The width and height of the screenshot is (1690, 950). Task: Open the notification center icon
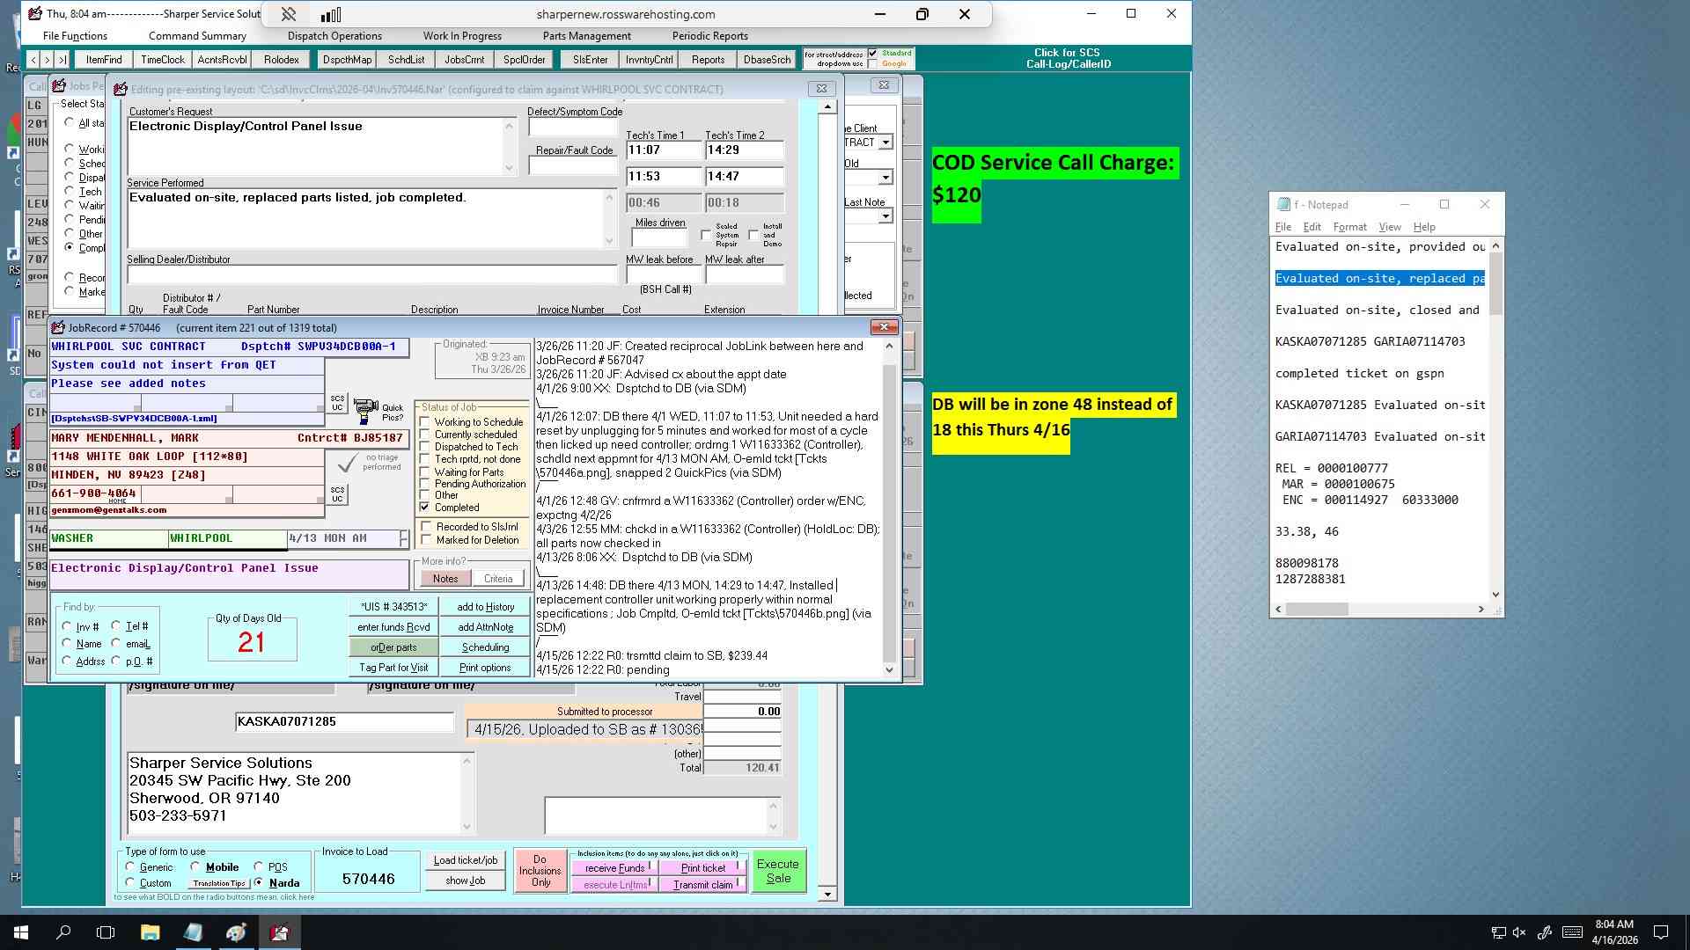click(1661, 932)
